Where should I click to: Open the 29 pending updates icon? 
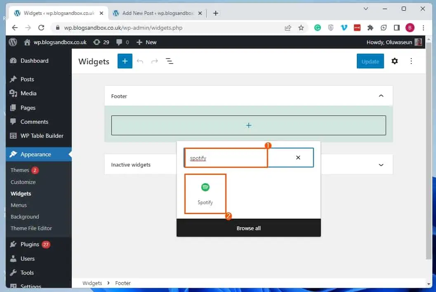tap(101, 42)
